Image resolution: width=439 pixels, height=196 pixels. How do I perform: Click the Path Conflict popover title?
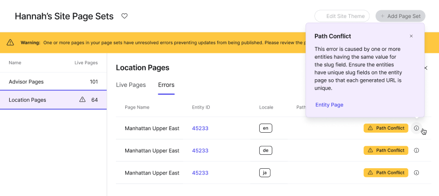[x=333, y=36]
